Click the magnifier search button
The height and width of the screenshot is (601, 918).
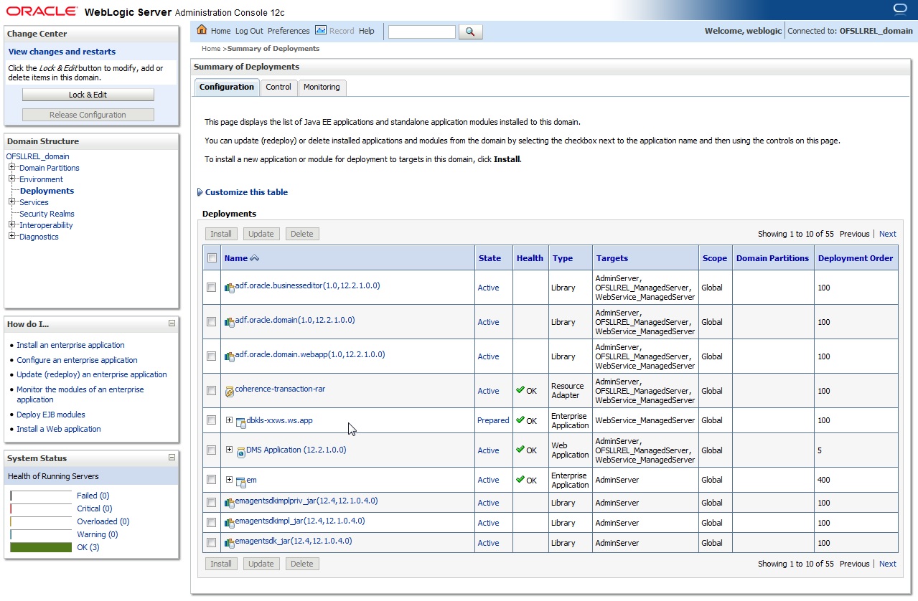[470, 32]
